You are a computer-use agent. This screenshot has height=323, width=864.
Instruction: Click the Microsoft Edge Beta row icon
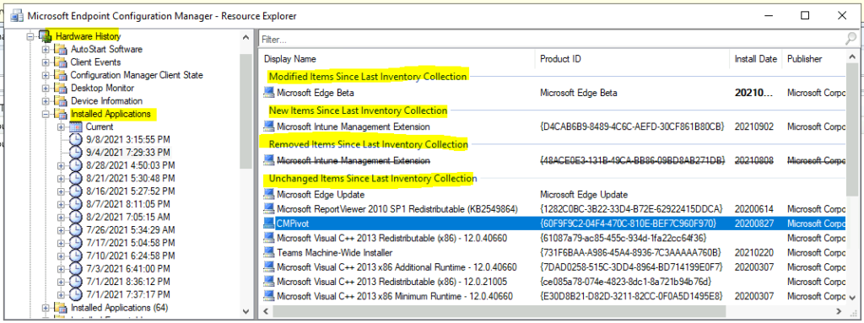(x=269, y=93)
